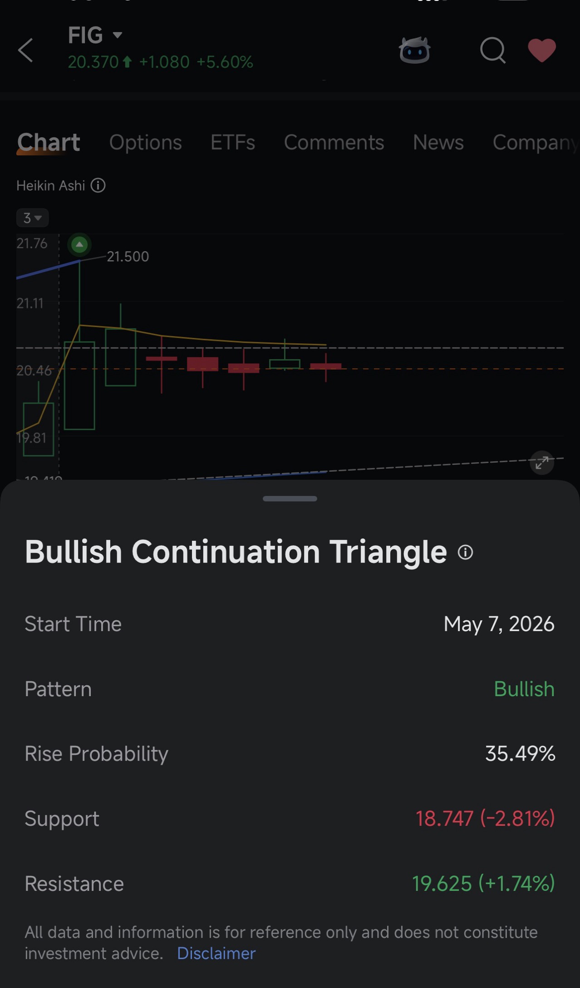
Task: Open search with the magnifier icon
Action: tap(493, 50)
